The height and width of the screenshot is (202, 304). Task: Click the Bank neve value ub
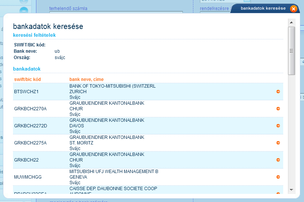coord(57,51)
